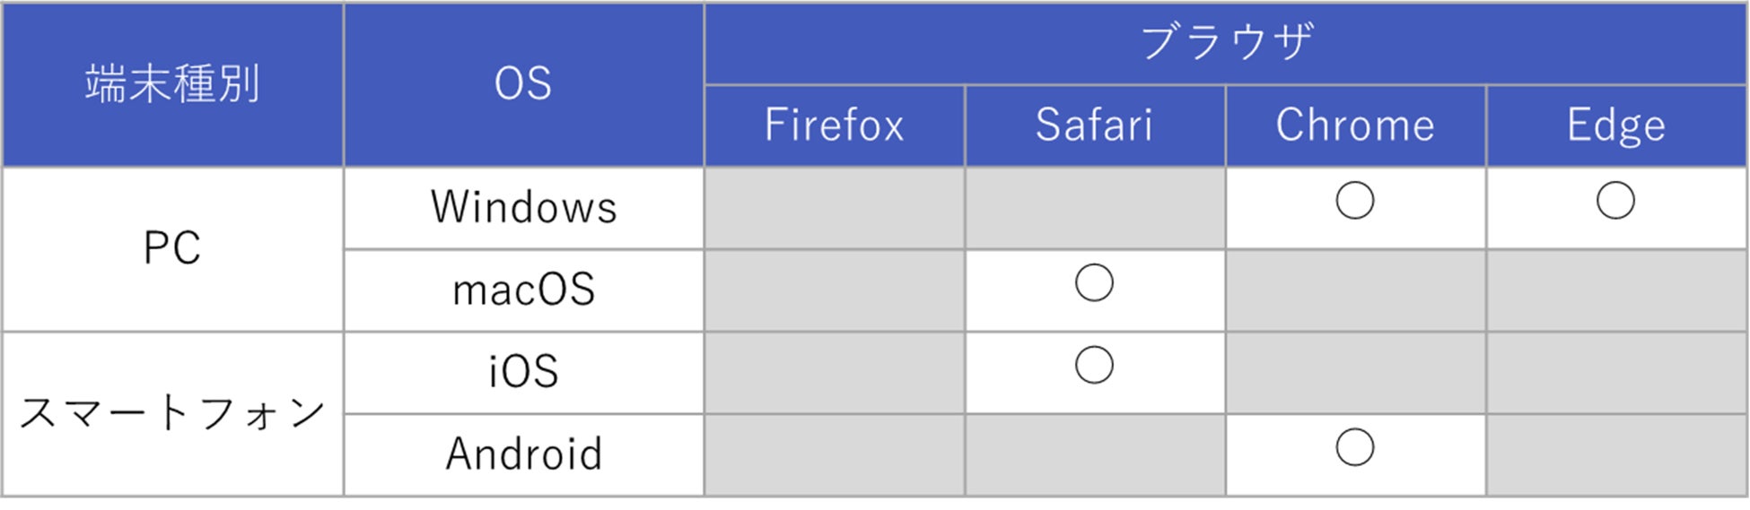Select the circle in macOS Safari cell
Screen dimensions: 1750x510
(1094, 283)
